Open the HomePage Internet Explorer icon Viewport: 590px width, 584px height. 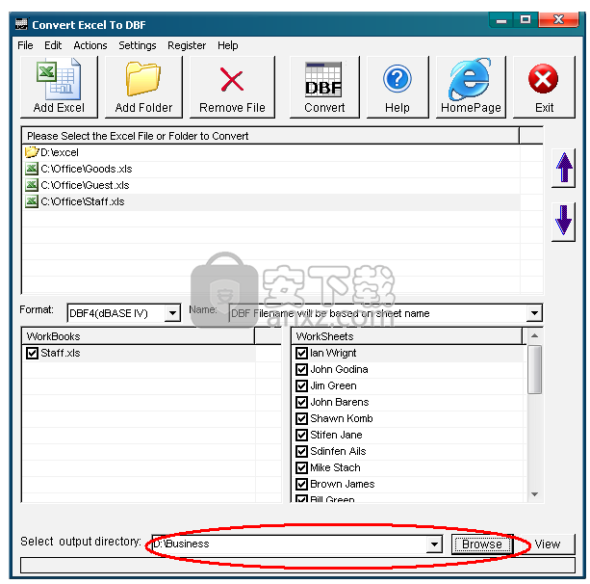click(470, 79)
